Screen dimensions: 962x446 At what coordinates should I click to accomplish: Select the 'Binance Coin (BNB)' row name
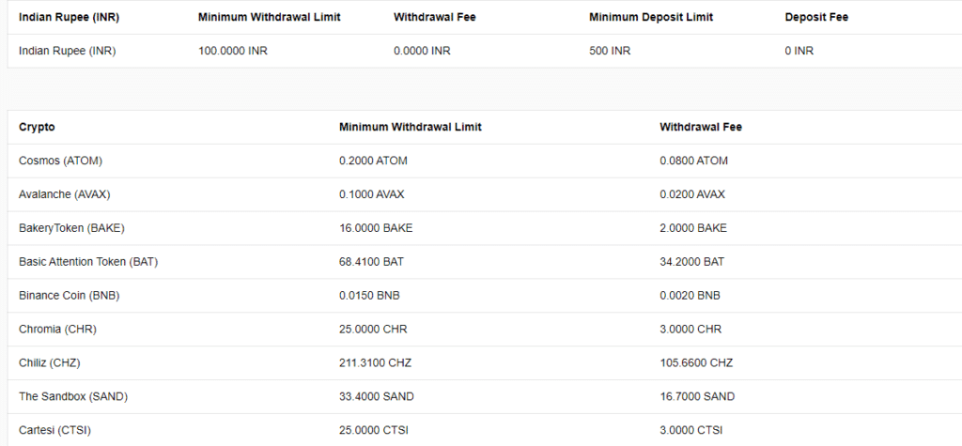(70, 296)
